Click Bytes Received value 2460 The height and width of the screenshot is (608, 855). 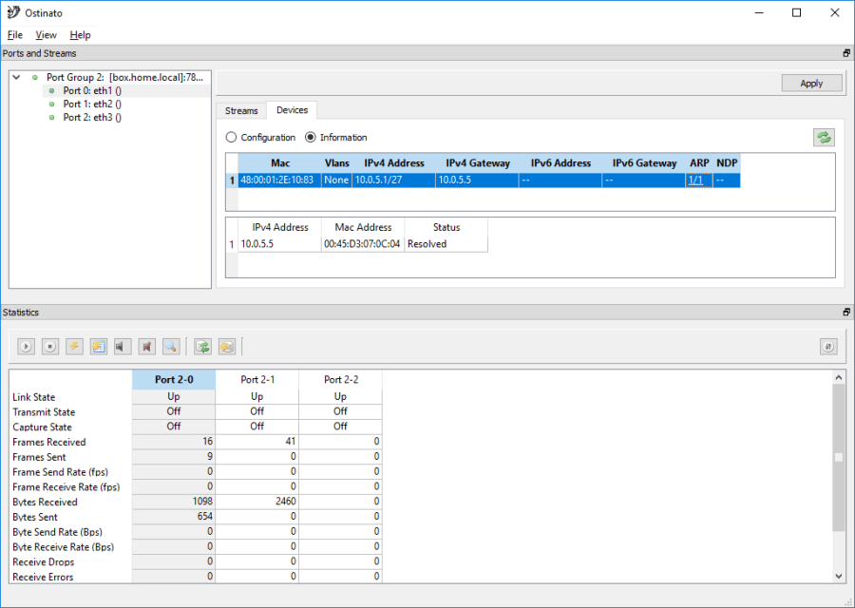point(257,502)
